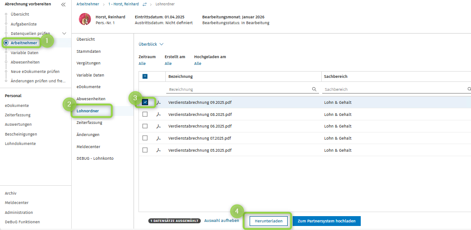Switch to Stammdaten tab
Viewport: 471px width, 230px height.
[x=89, y=51]
